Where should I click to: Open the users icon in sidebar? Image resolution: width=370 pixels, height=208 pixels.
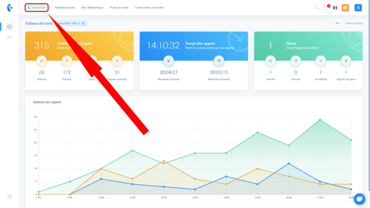click(x=10, y=37)
